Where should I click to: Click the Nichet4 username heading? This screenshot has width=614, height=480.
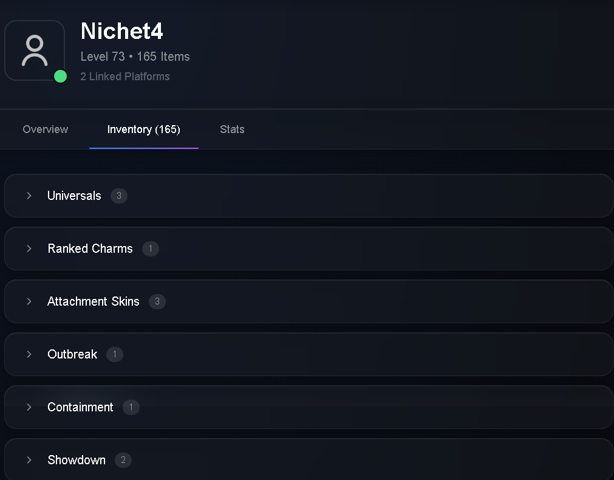coord(122,31)
